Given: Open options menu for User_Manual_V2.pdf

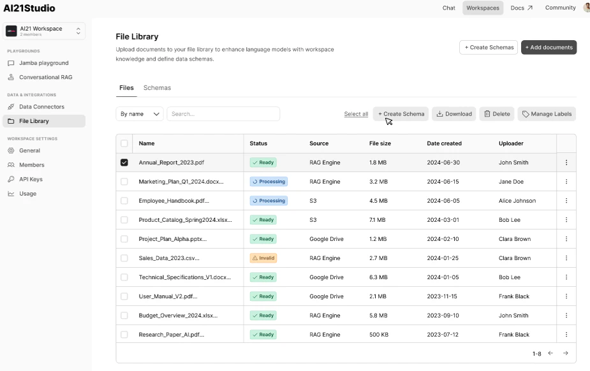Looking at the screenshot, I should tap(566, 296).
